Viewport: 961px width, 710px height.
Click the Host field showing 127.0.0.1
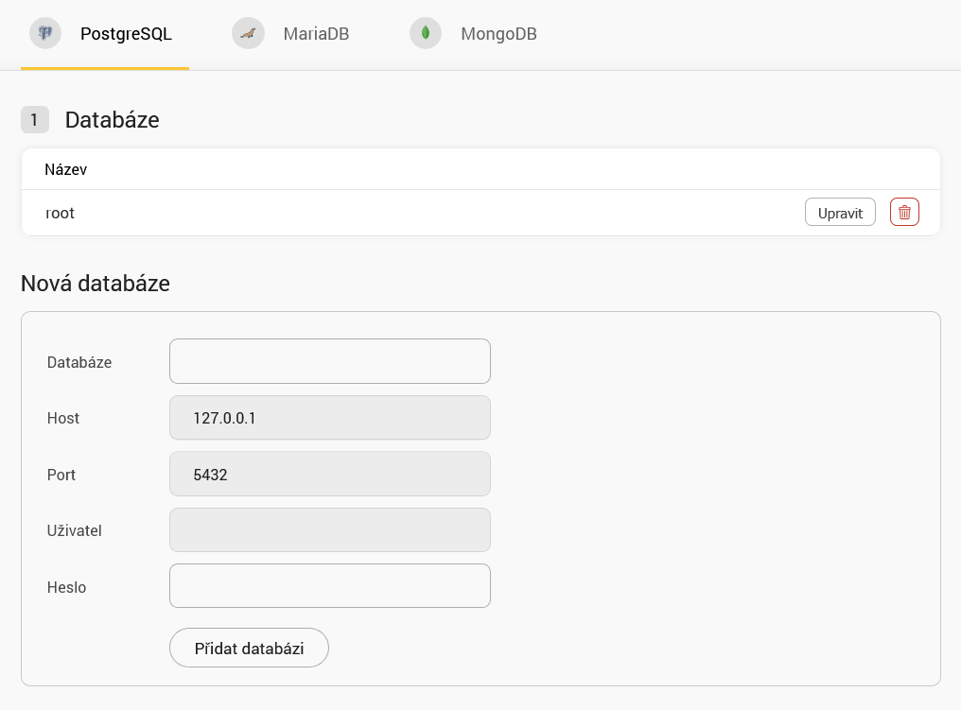pos(330,418)
